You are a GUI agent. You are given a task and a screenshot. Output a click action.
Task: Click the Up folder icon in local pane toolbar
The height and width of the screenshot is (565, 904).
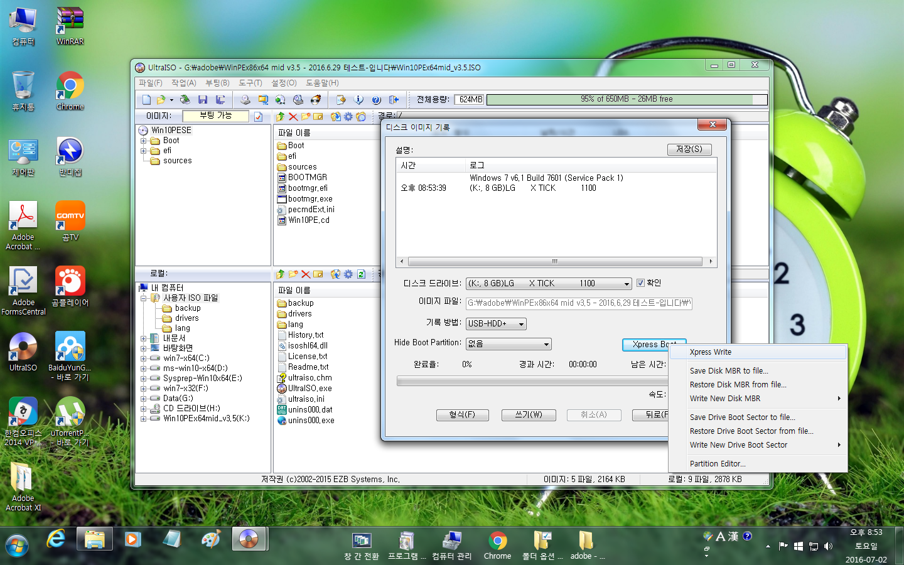tap(281, 274)
